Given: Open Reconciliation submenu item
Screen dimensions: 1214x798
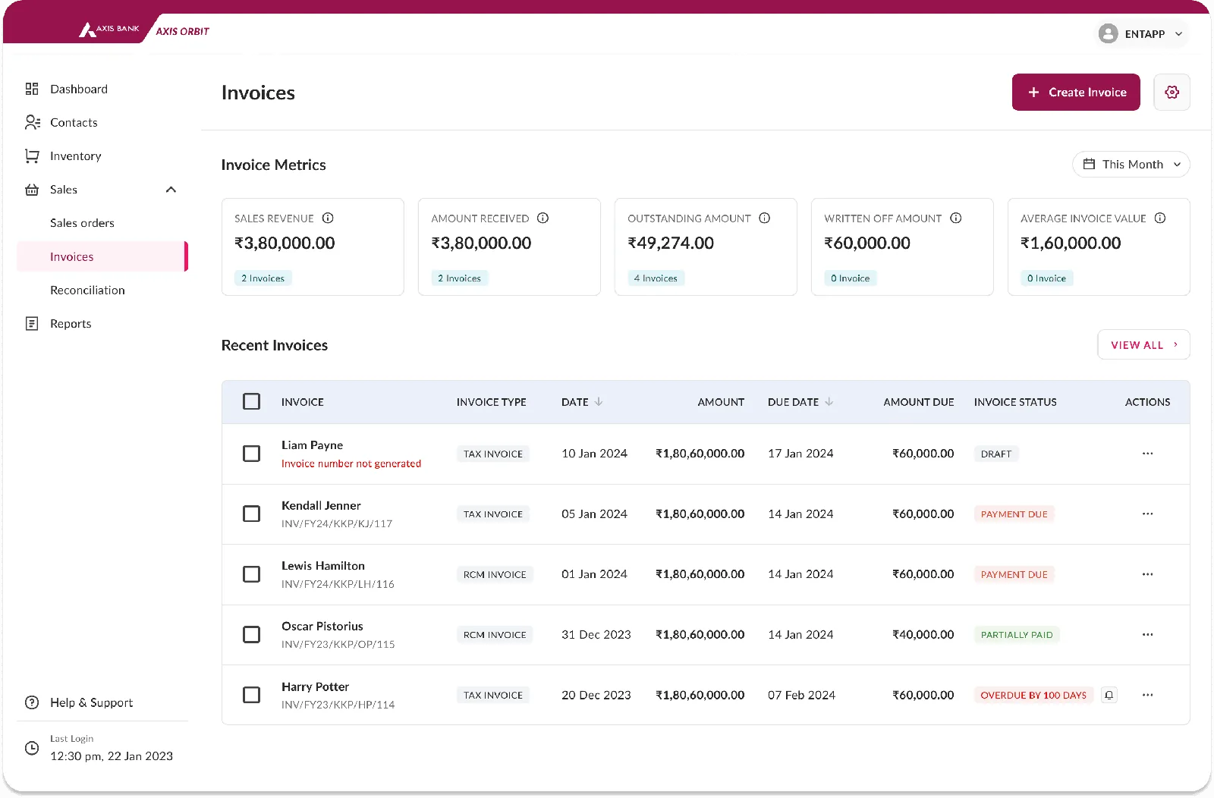Looking at the screenshot, I should point(87,290).
